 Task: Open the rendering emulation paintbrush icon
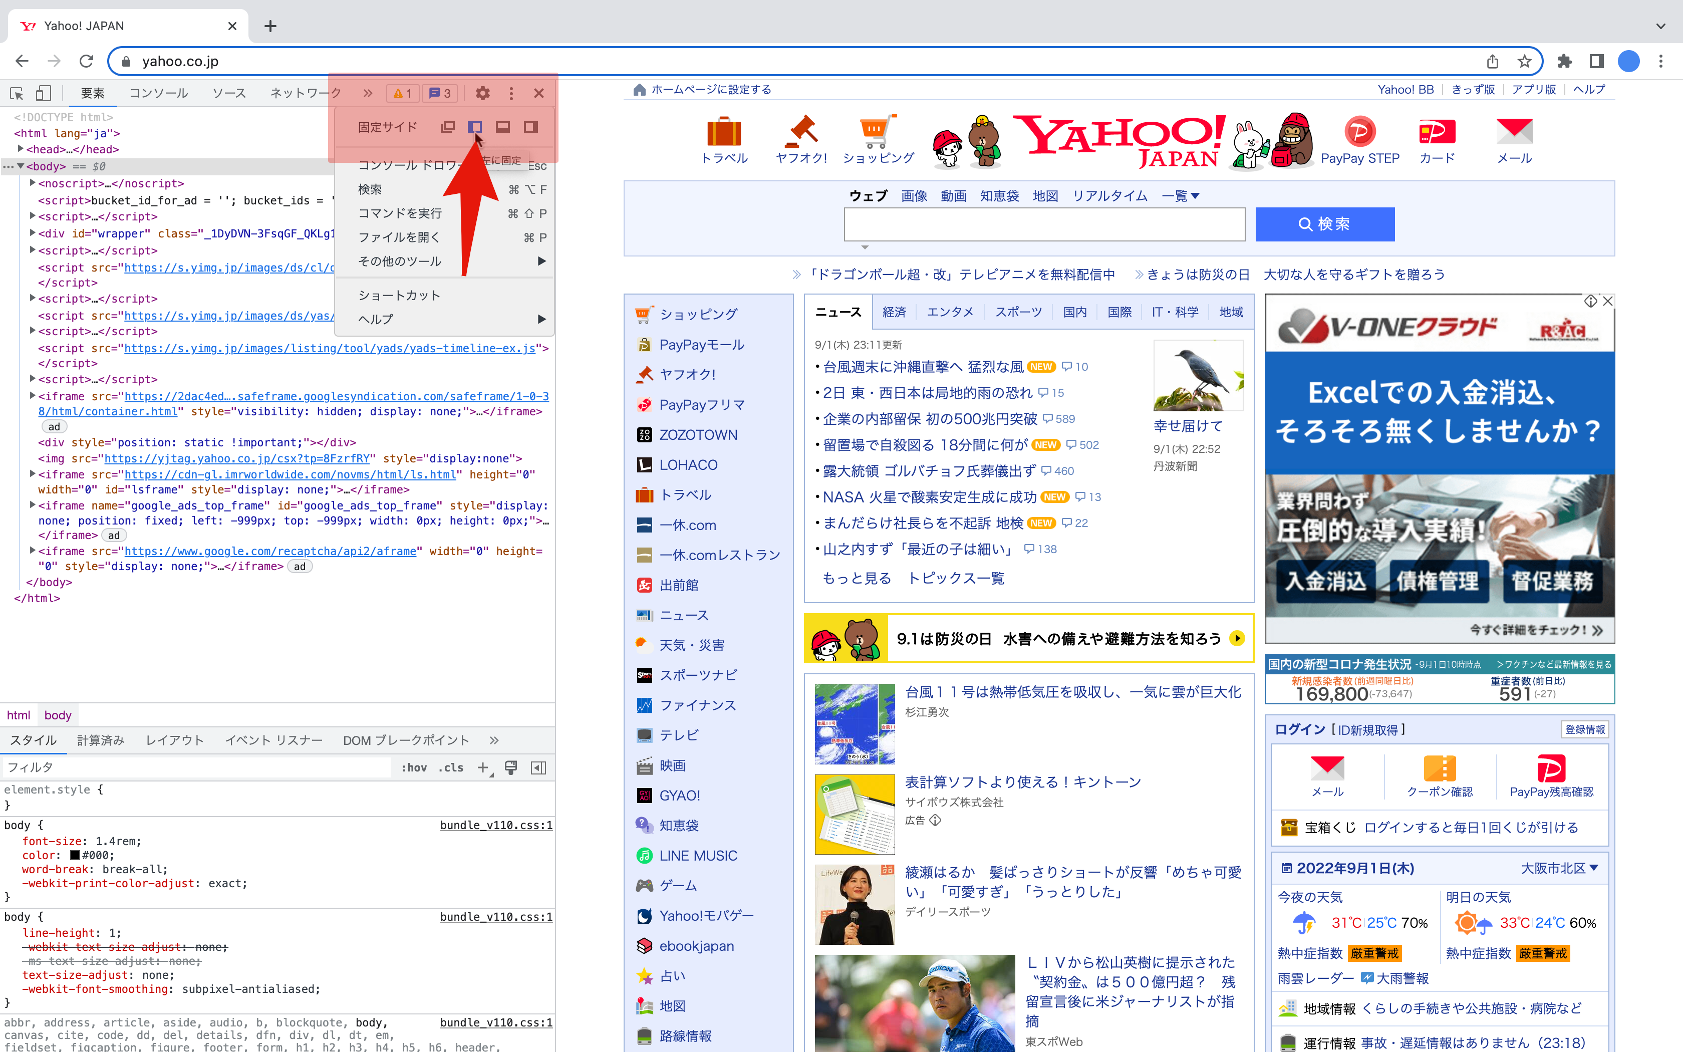(x=511, y=767)
